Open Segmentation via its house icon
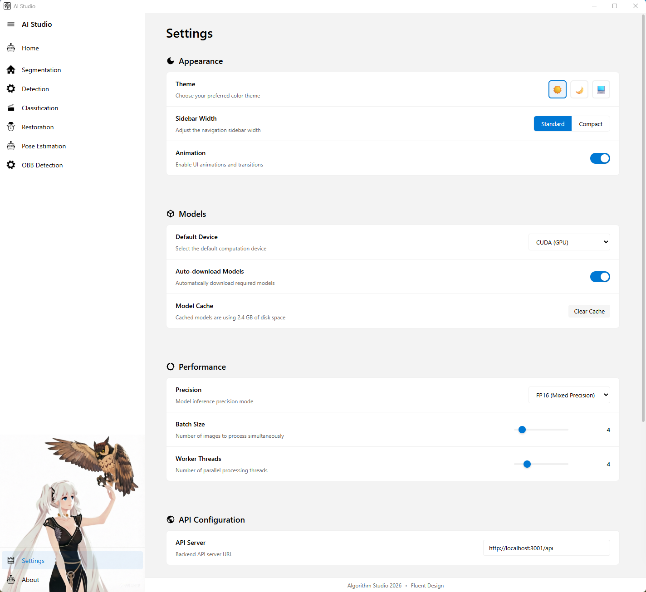Viewport: 646px width, 592px height. (11, 70)
